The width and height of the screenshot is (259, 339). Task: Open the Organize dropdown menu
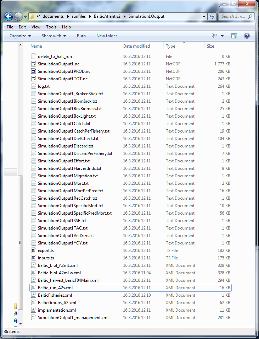click(x=20, y=36)
